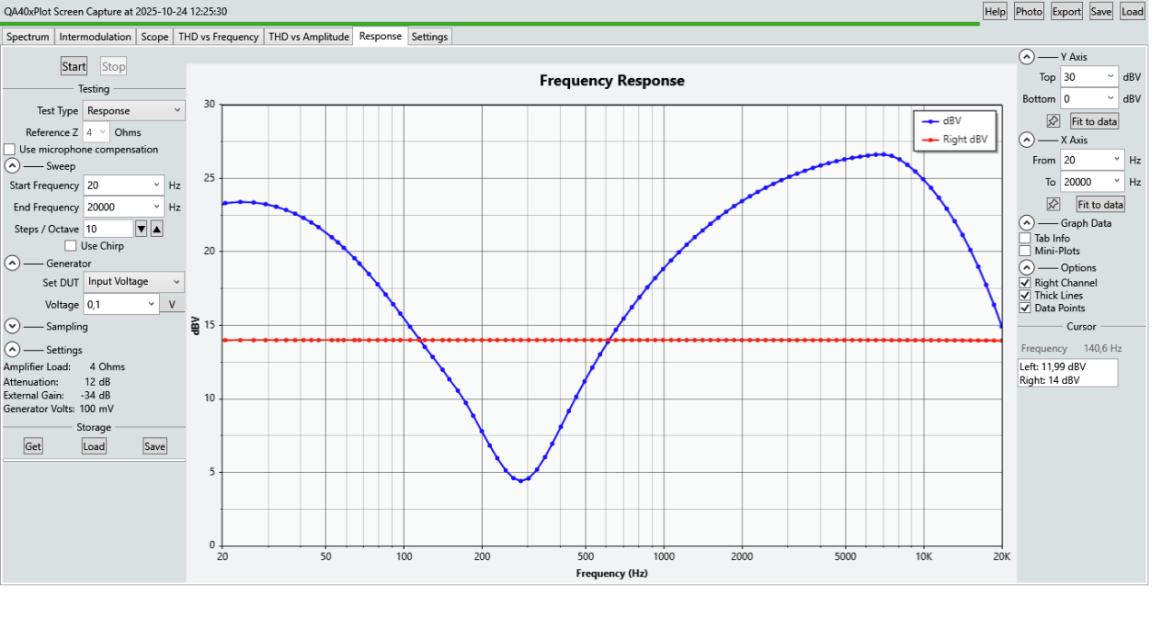Viewport: 1162px width, 618px height.
Task: Collapse the Y Axis section chevron
Action: [x=1026, y=56]
